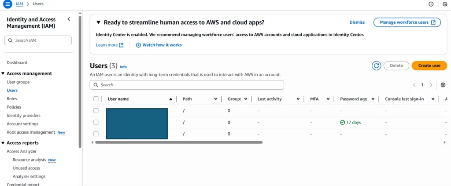Select Users in the sidebar

12,91
